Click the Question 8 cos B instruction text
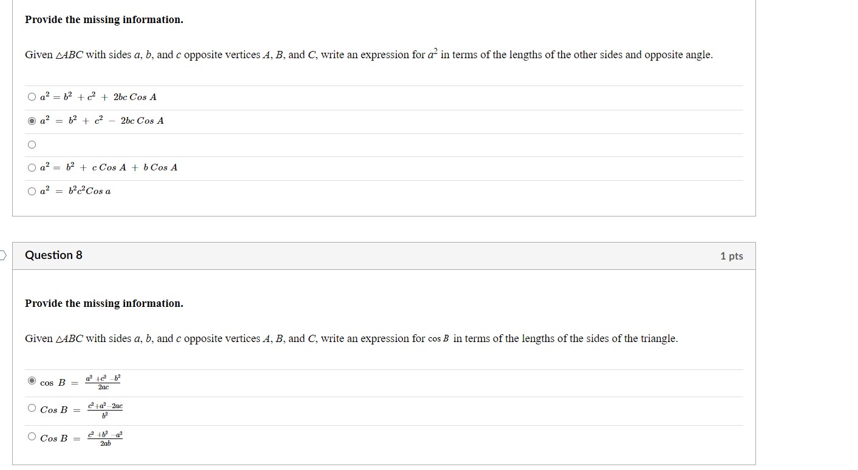Viewport: 858px width, 470px height. point(351,338)
